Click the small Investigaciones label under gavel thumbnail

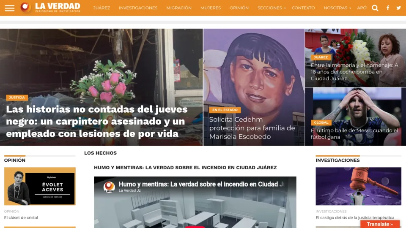[x=331, y=212]
